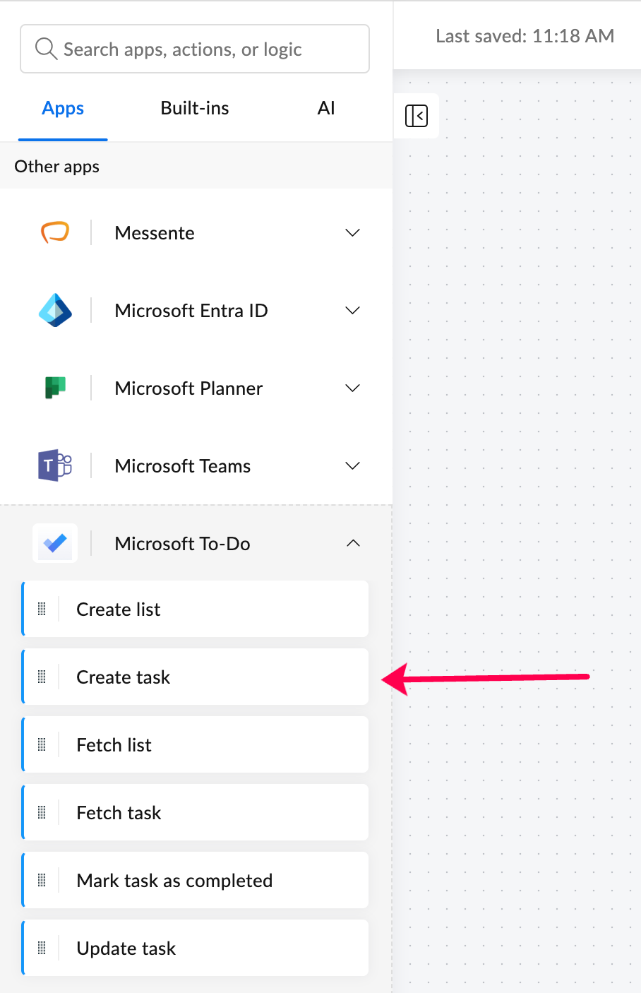Click the drag handle beside Update task
The width and height of the screenshot is (641, 993).
(x=42, y=948)
